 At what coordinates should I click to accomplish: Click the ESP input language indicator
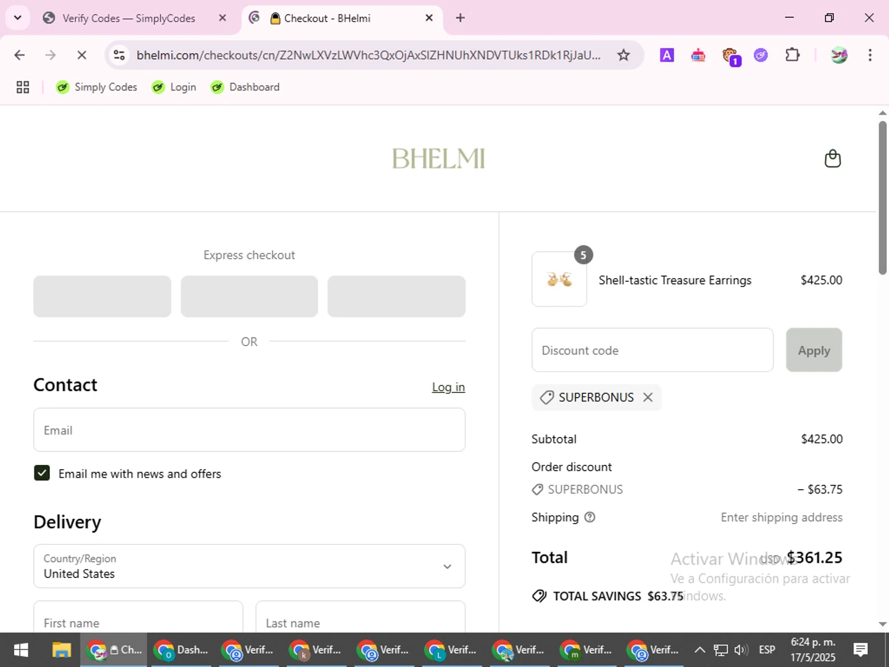(x=767, y=650)
